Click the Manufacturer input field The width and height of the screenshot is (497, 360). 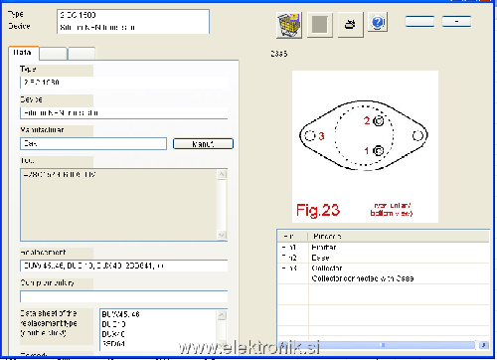click(x=93, y=144)
